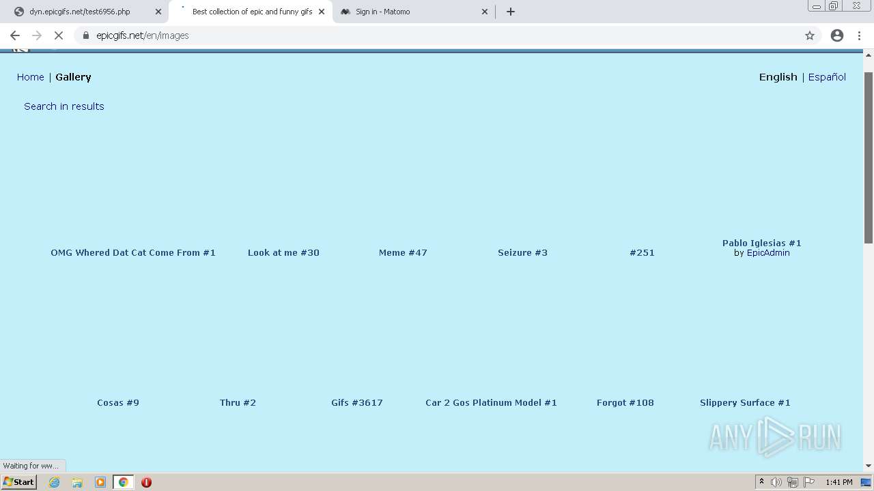This screenshot has height=491, width=874.
Task: Open the Gallery navigation link
Action: pos(73,77)
